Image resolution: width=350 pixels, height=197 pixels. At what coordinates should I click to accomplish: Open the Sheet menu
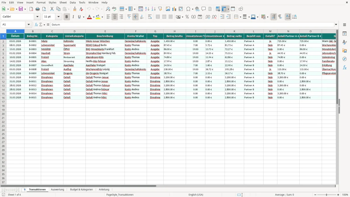coord(63,2)
